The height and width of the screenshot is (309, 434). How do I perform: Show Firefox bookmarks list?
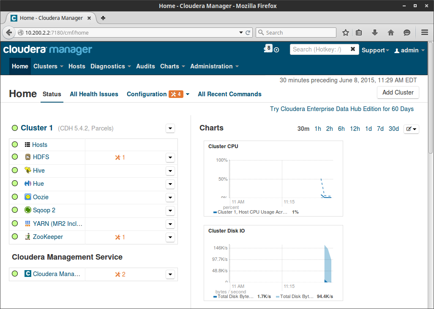tap(359, 33)
